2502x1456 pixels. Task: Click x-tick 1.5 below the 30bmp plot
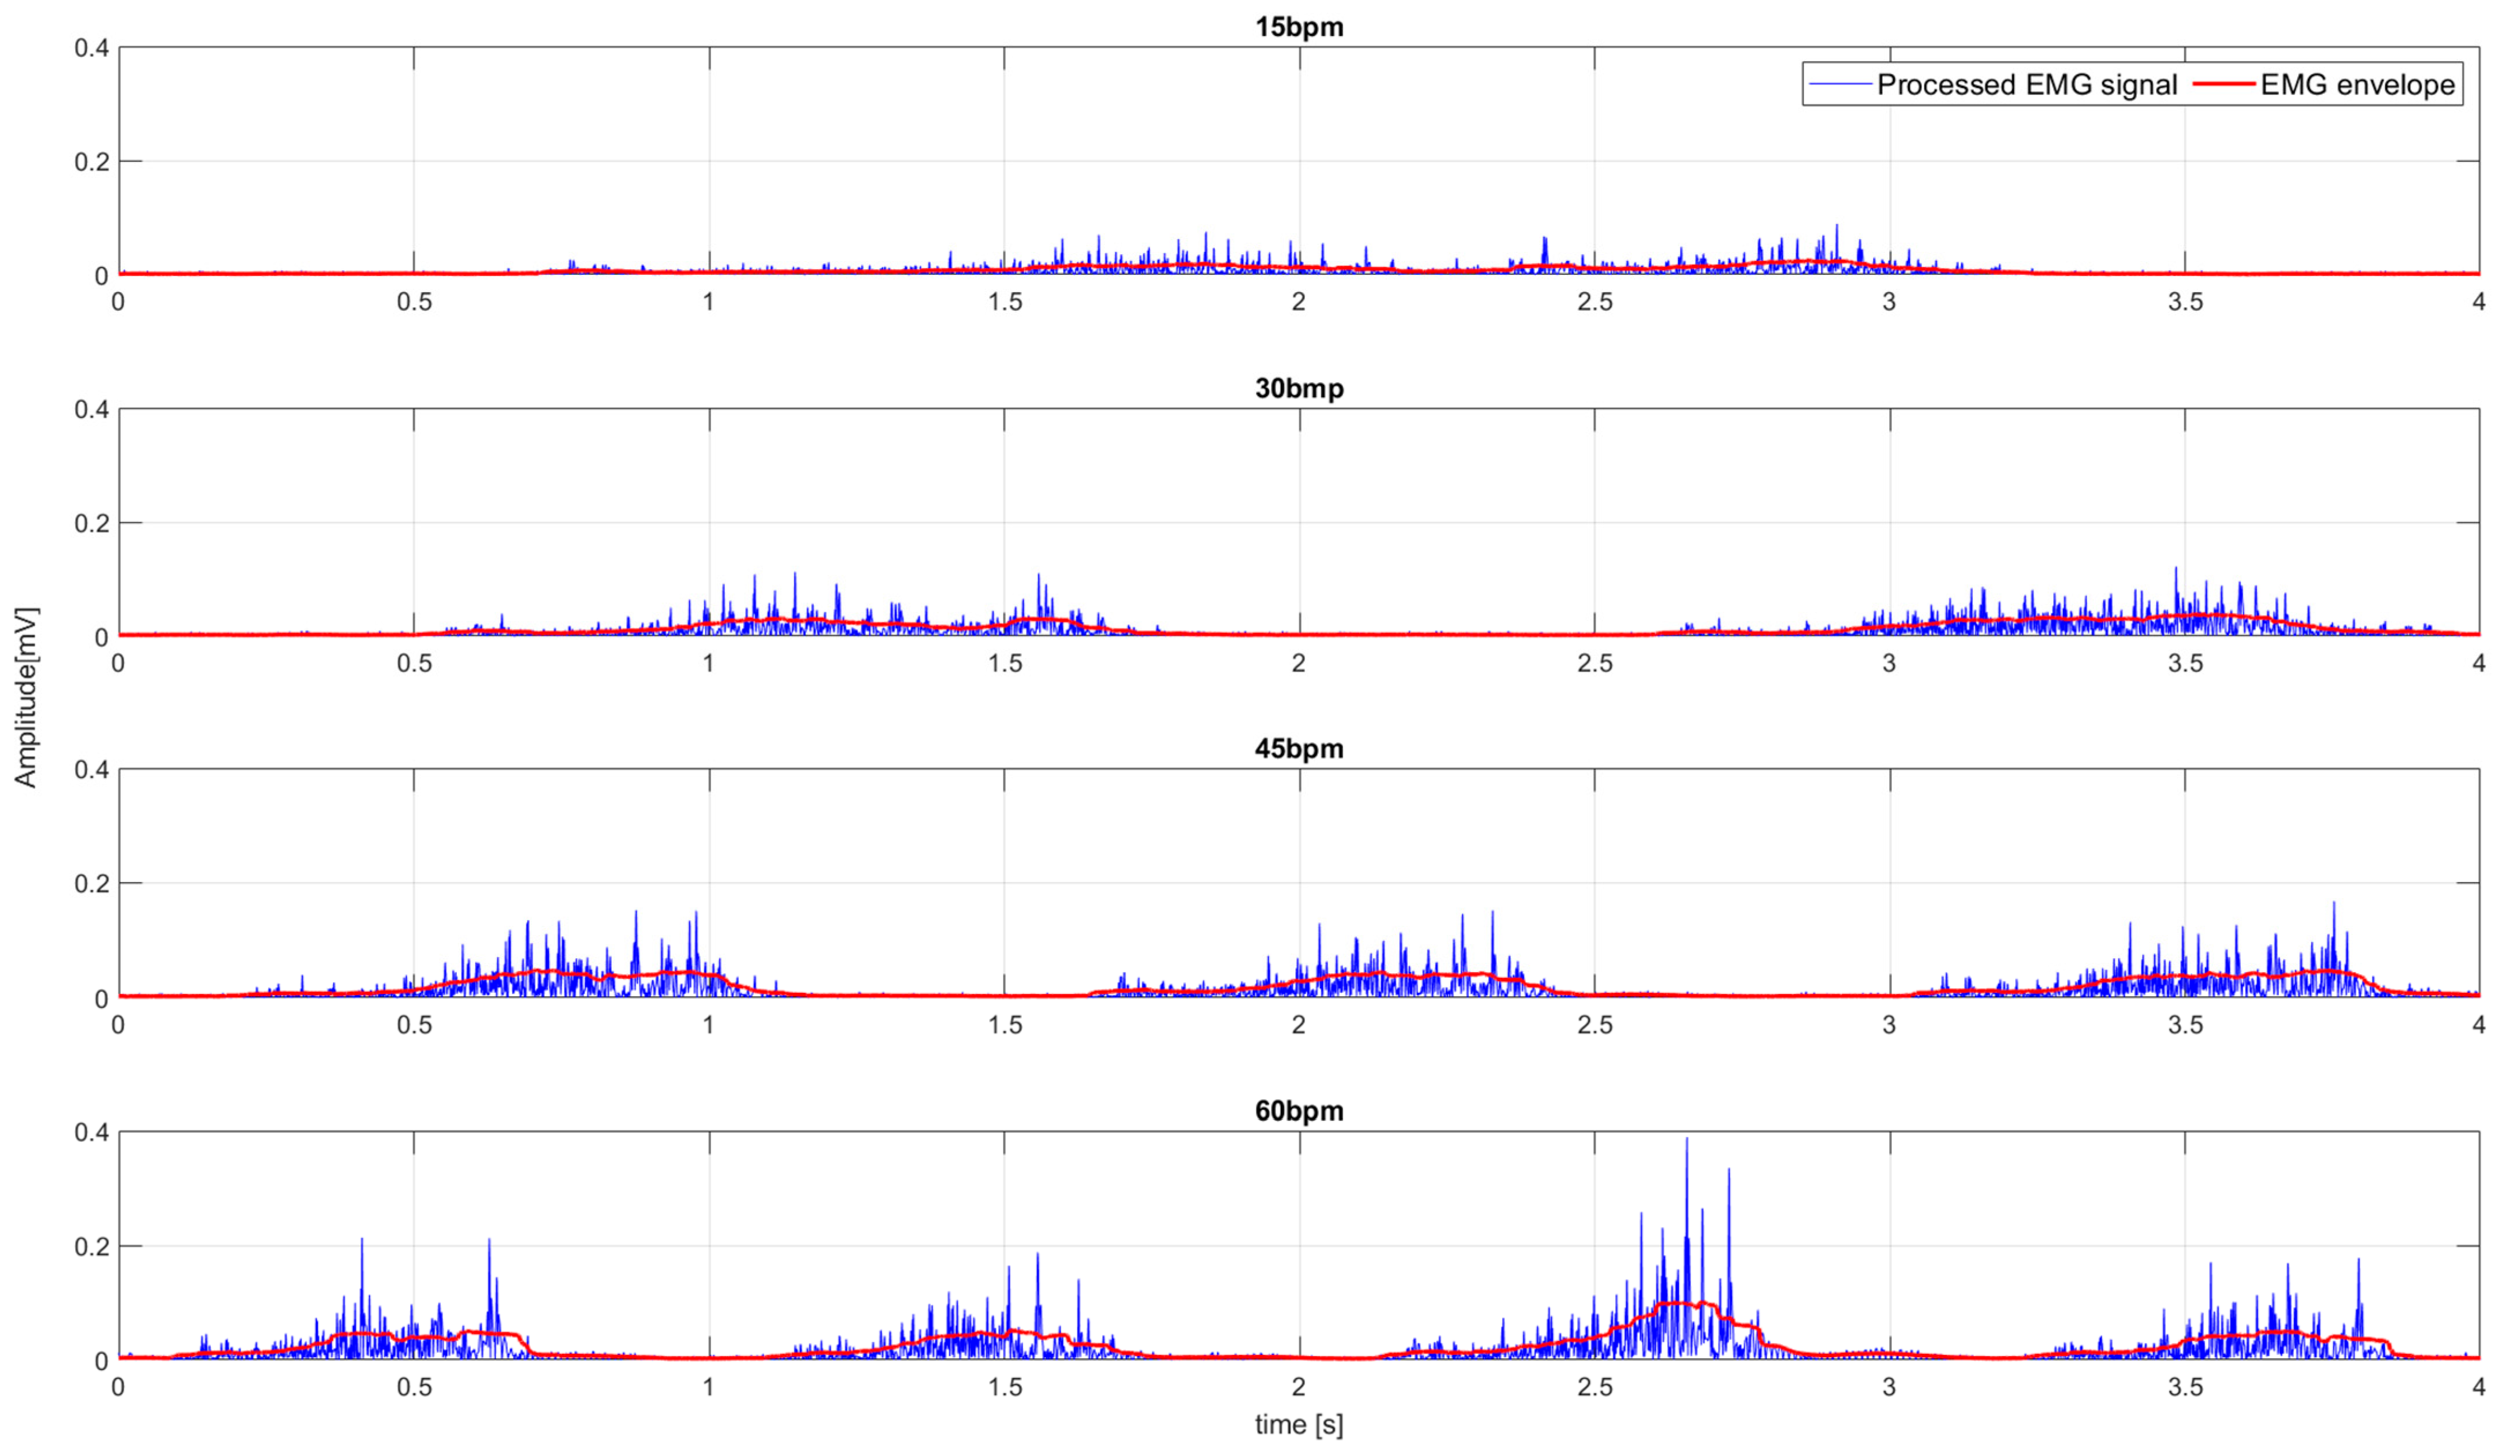pyautogui.click(x=1005, y=663)
